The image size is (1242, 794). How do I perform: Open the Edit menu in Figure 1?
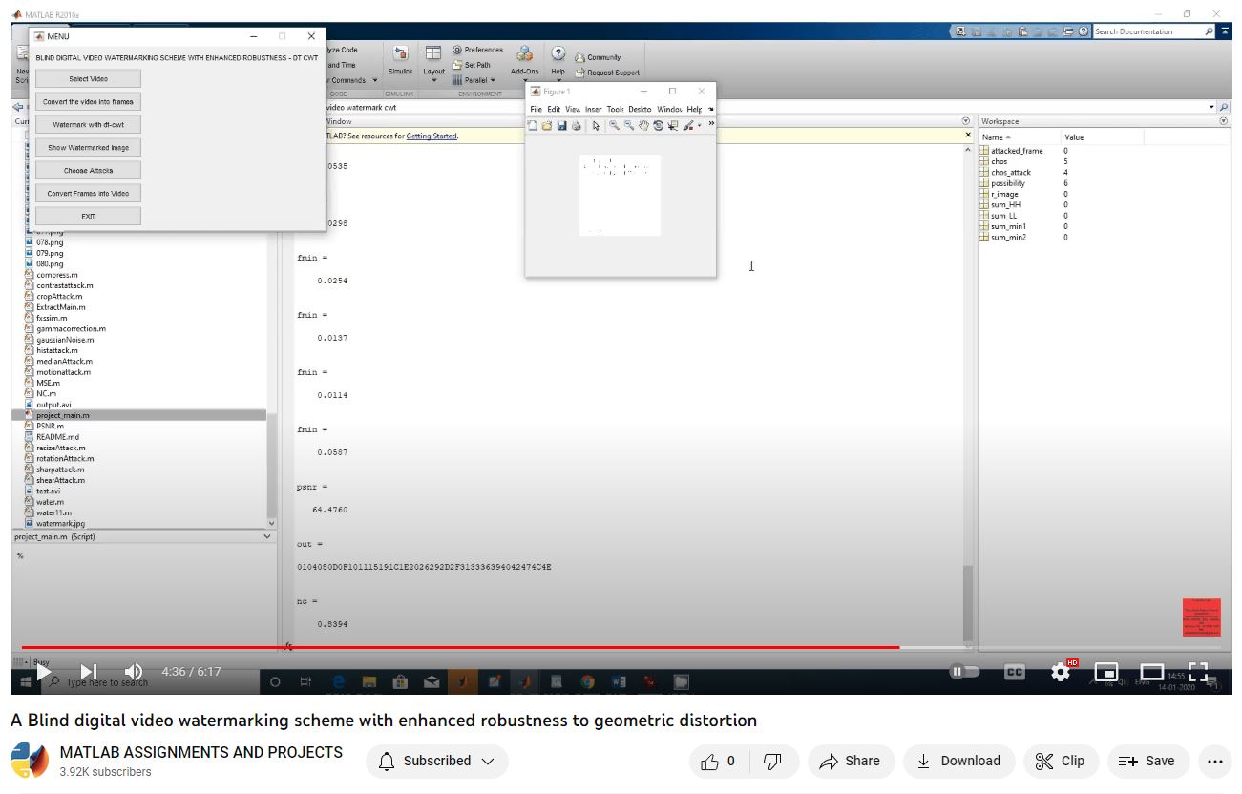[x=554, y=109]
